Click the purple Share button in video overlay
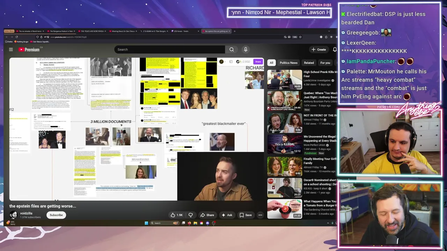Screen dimensions: 447x251 pyautogui.click(x=258, y=62)
